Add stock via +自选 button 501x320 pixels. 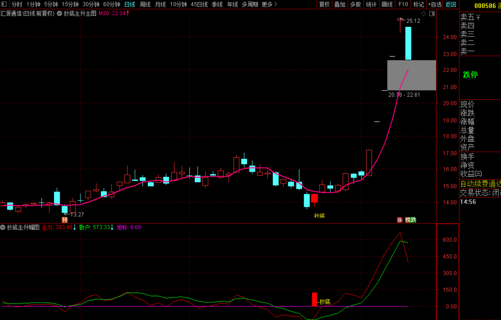tap(435, 4)
